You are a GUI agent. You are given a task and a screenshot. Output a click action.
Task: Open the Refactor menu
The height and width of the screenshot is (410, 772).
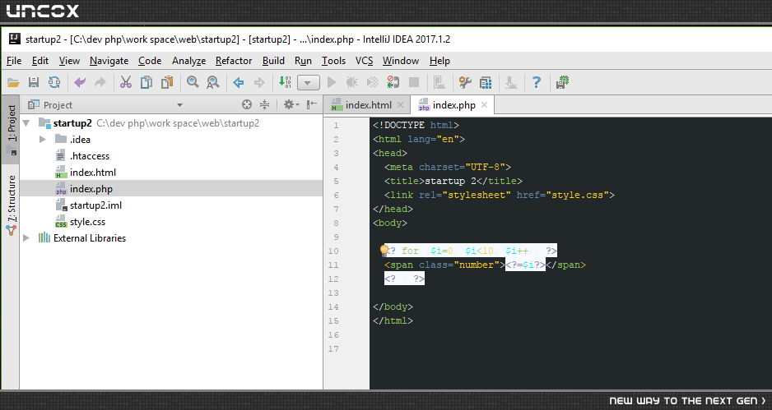click(x=234, y=61)
